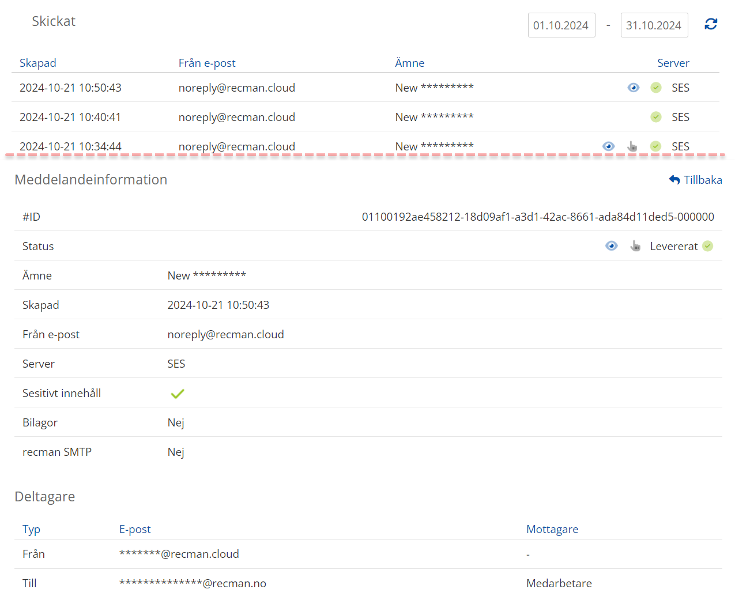Click the E-post header in Deltagare table
735x612 pixels.
coord(135,529)
